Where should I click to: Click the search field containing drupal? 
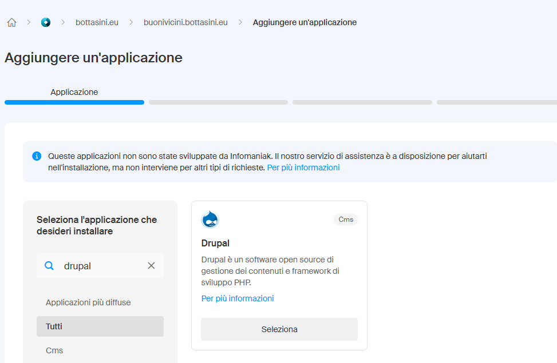pos(100,266)
